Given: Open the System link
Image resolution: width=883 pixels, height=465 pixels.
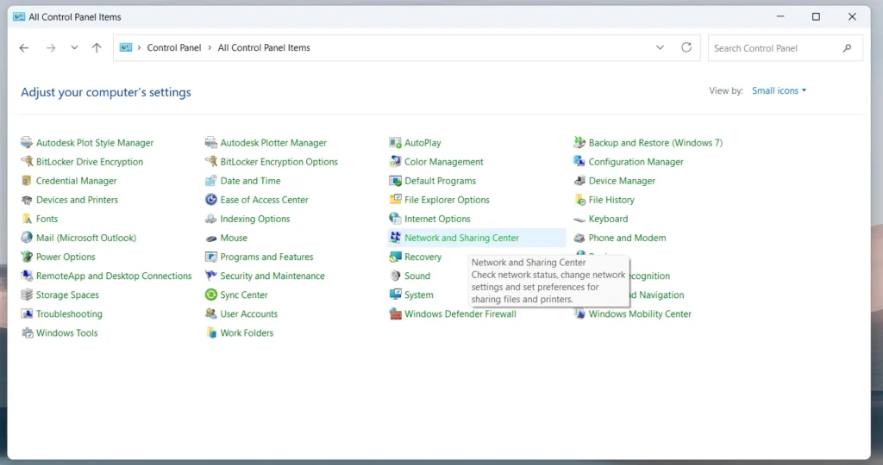Looking at the screenshot, I should point(419,295).
